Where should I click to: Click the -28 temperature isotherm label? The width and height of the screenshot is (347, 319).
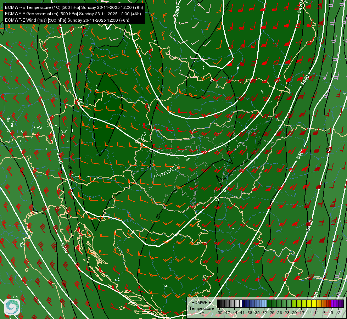70,167
